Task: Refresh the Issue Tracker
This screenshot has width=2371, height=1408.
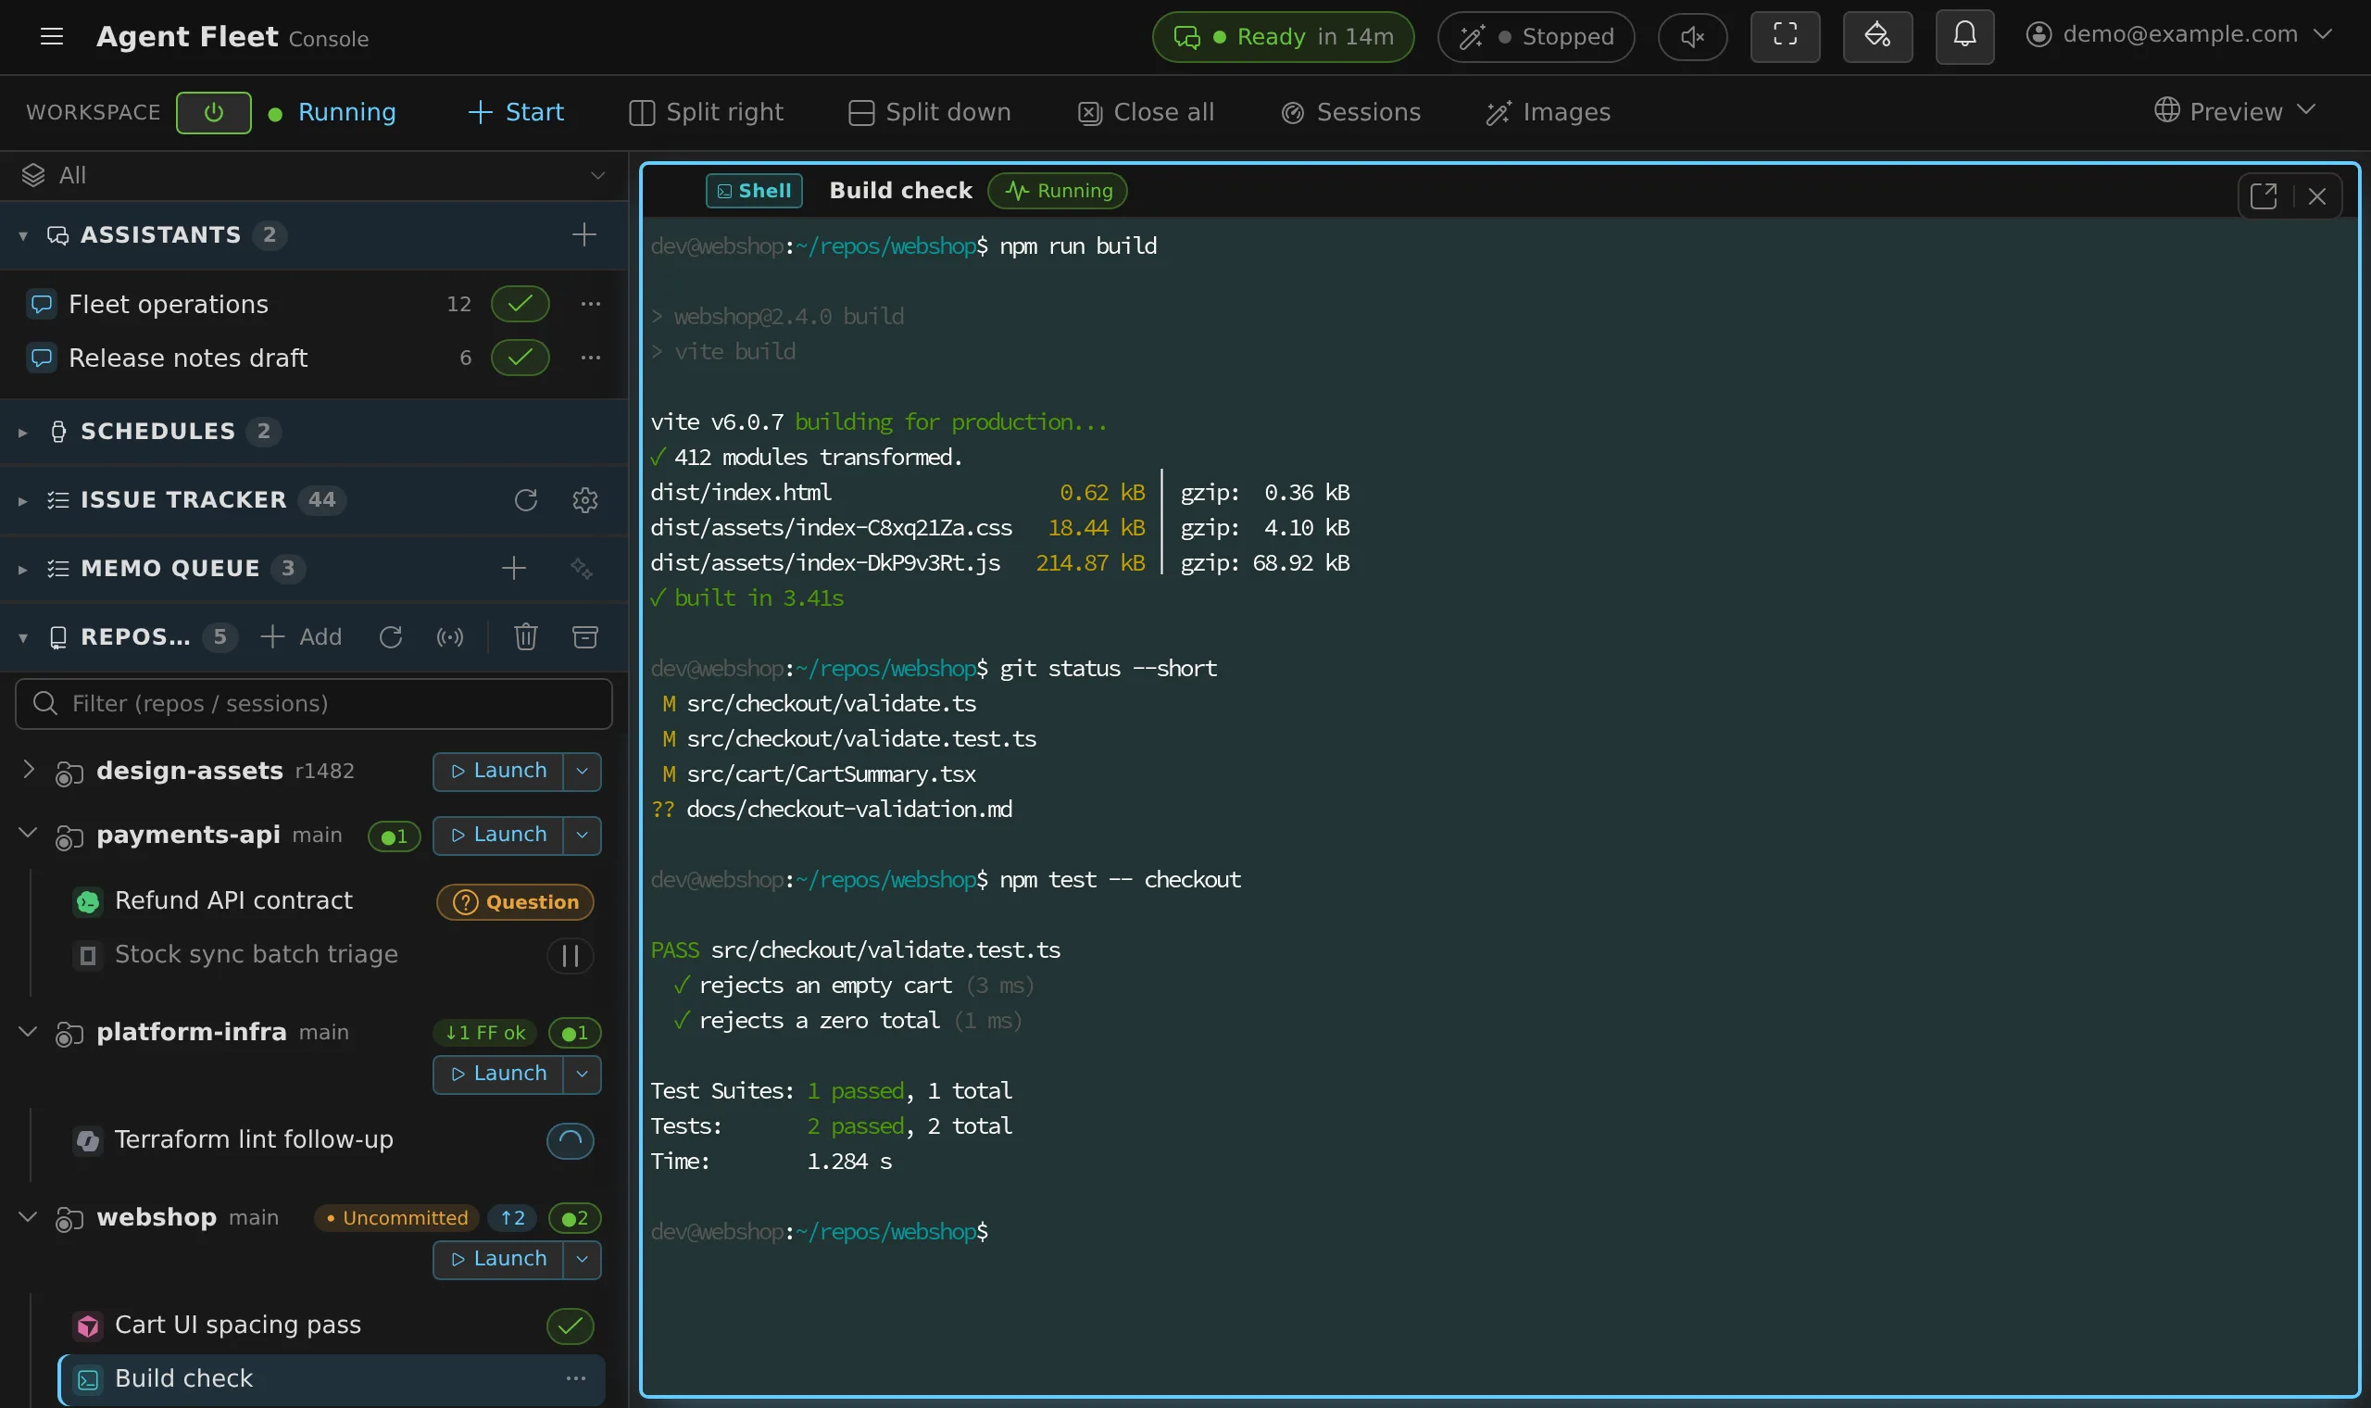Action: 526,500
